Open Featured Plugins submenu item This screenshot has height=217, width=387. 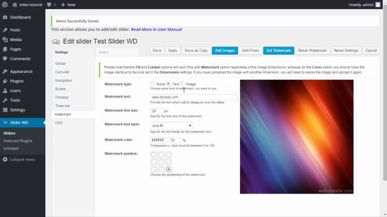18,140
